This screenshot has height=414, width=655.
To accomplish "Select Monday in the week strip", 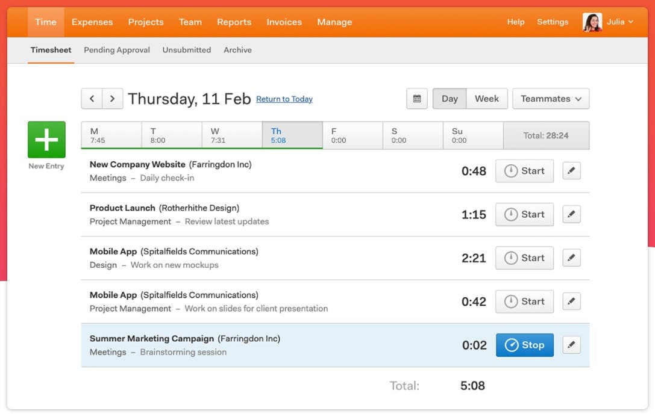I will (111, 135).
